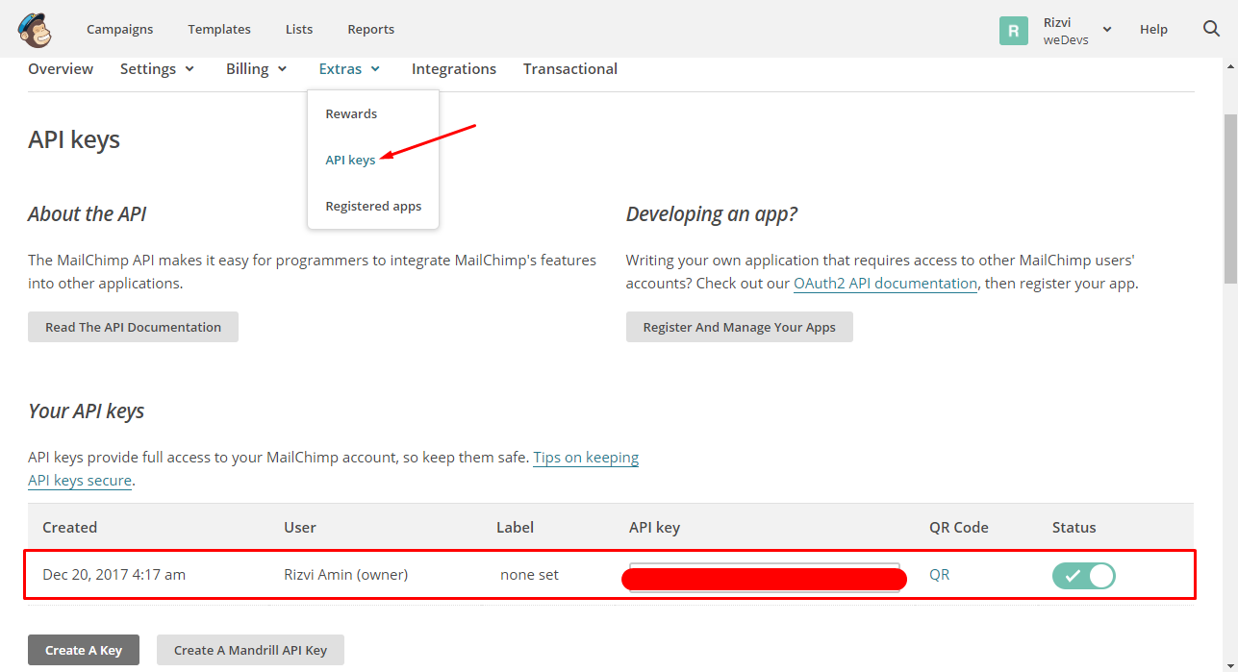Click Create A Mandrill API Key button
Screen dimensions: 1238x672
(250, 650)
